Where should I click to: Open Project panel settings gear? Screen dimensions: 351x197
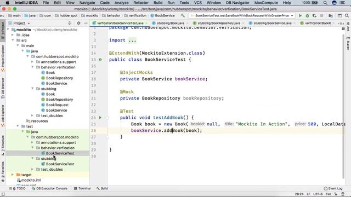[x=78, y=23]
